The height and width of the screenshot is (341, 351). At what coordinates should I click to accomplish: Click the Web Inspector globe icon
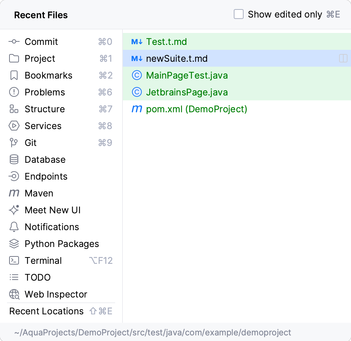coord(14,294)
